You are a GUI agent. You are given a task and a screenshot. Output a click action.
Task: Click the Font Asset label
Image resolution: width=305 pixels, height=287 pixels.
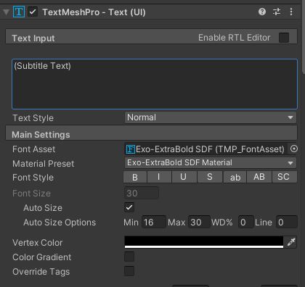coord(34,149)
